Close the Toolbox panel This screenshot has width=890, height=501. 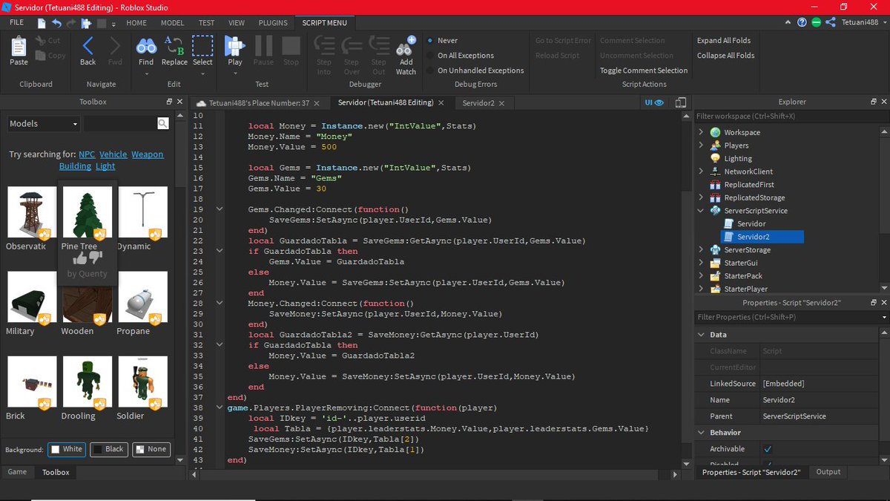point(180,102)
